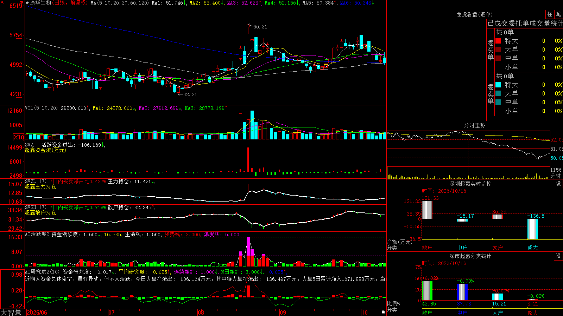The width and height of the screenshot is (563, 316).
Task: Click cyan 特大 swatch under 委卖单
Action: pos(498,85)
